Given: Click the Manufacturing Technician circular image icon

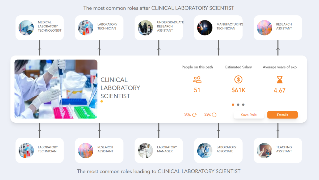Looking at the screenshot, I should tap(205, 28).
